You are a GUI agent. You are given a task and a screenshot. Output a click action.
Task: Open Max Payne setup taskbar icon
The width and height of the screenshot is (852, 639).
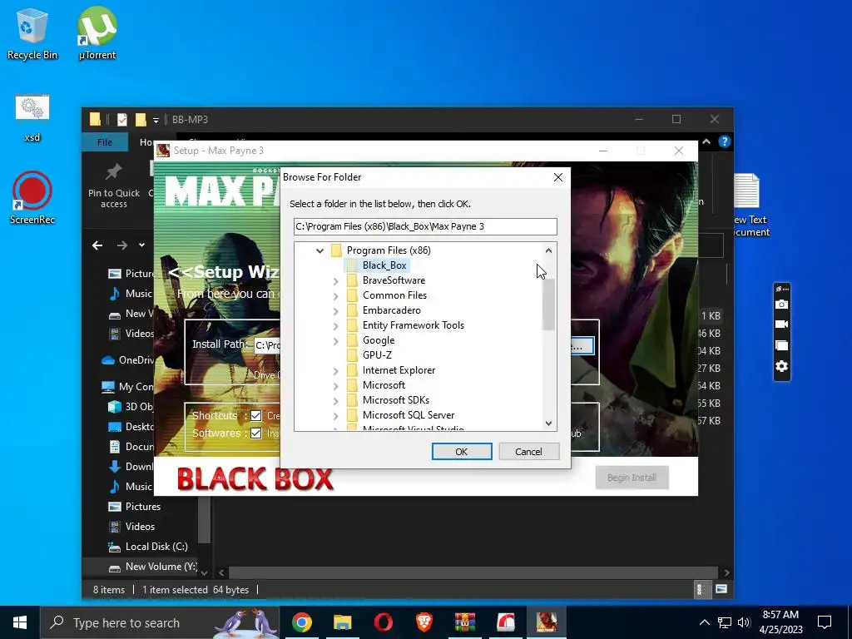point(547,622)
